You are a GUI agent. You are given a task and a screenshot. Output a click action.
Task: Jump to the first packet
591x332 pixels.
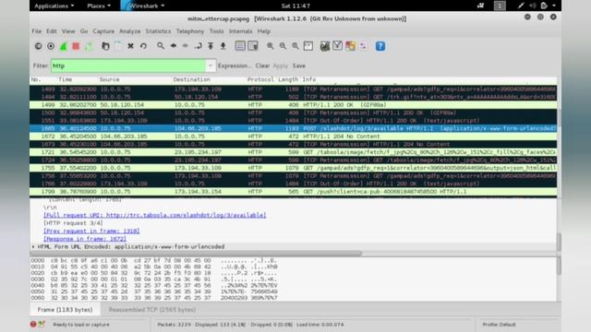pos(211,46)
